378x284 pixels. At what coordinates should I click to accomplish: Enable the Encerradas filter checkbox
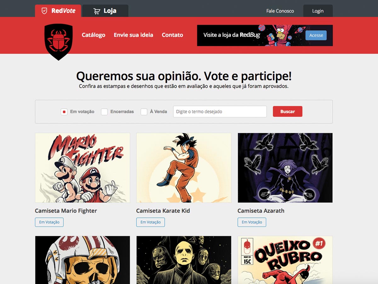click(x=104, y=112)
